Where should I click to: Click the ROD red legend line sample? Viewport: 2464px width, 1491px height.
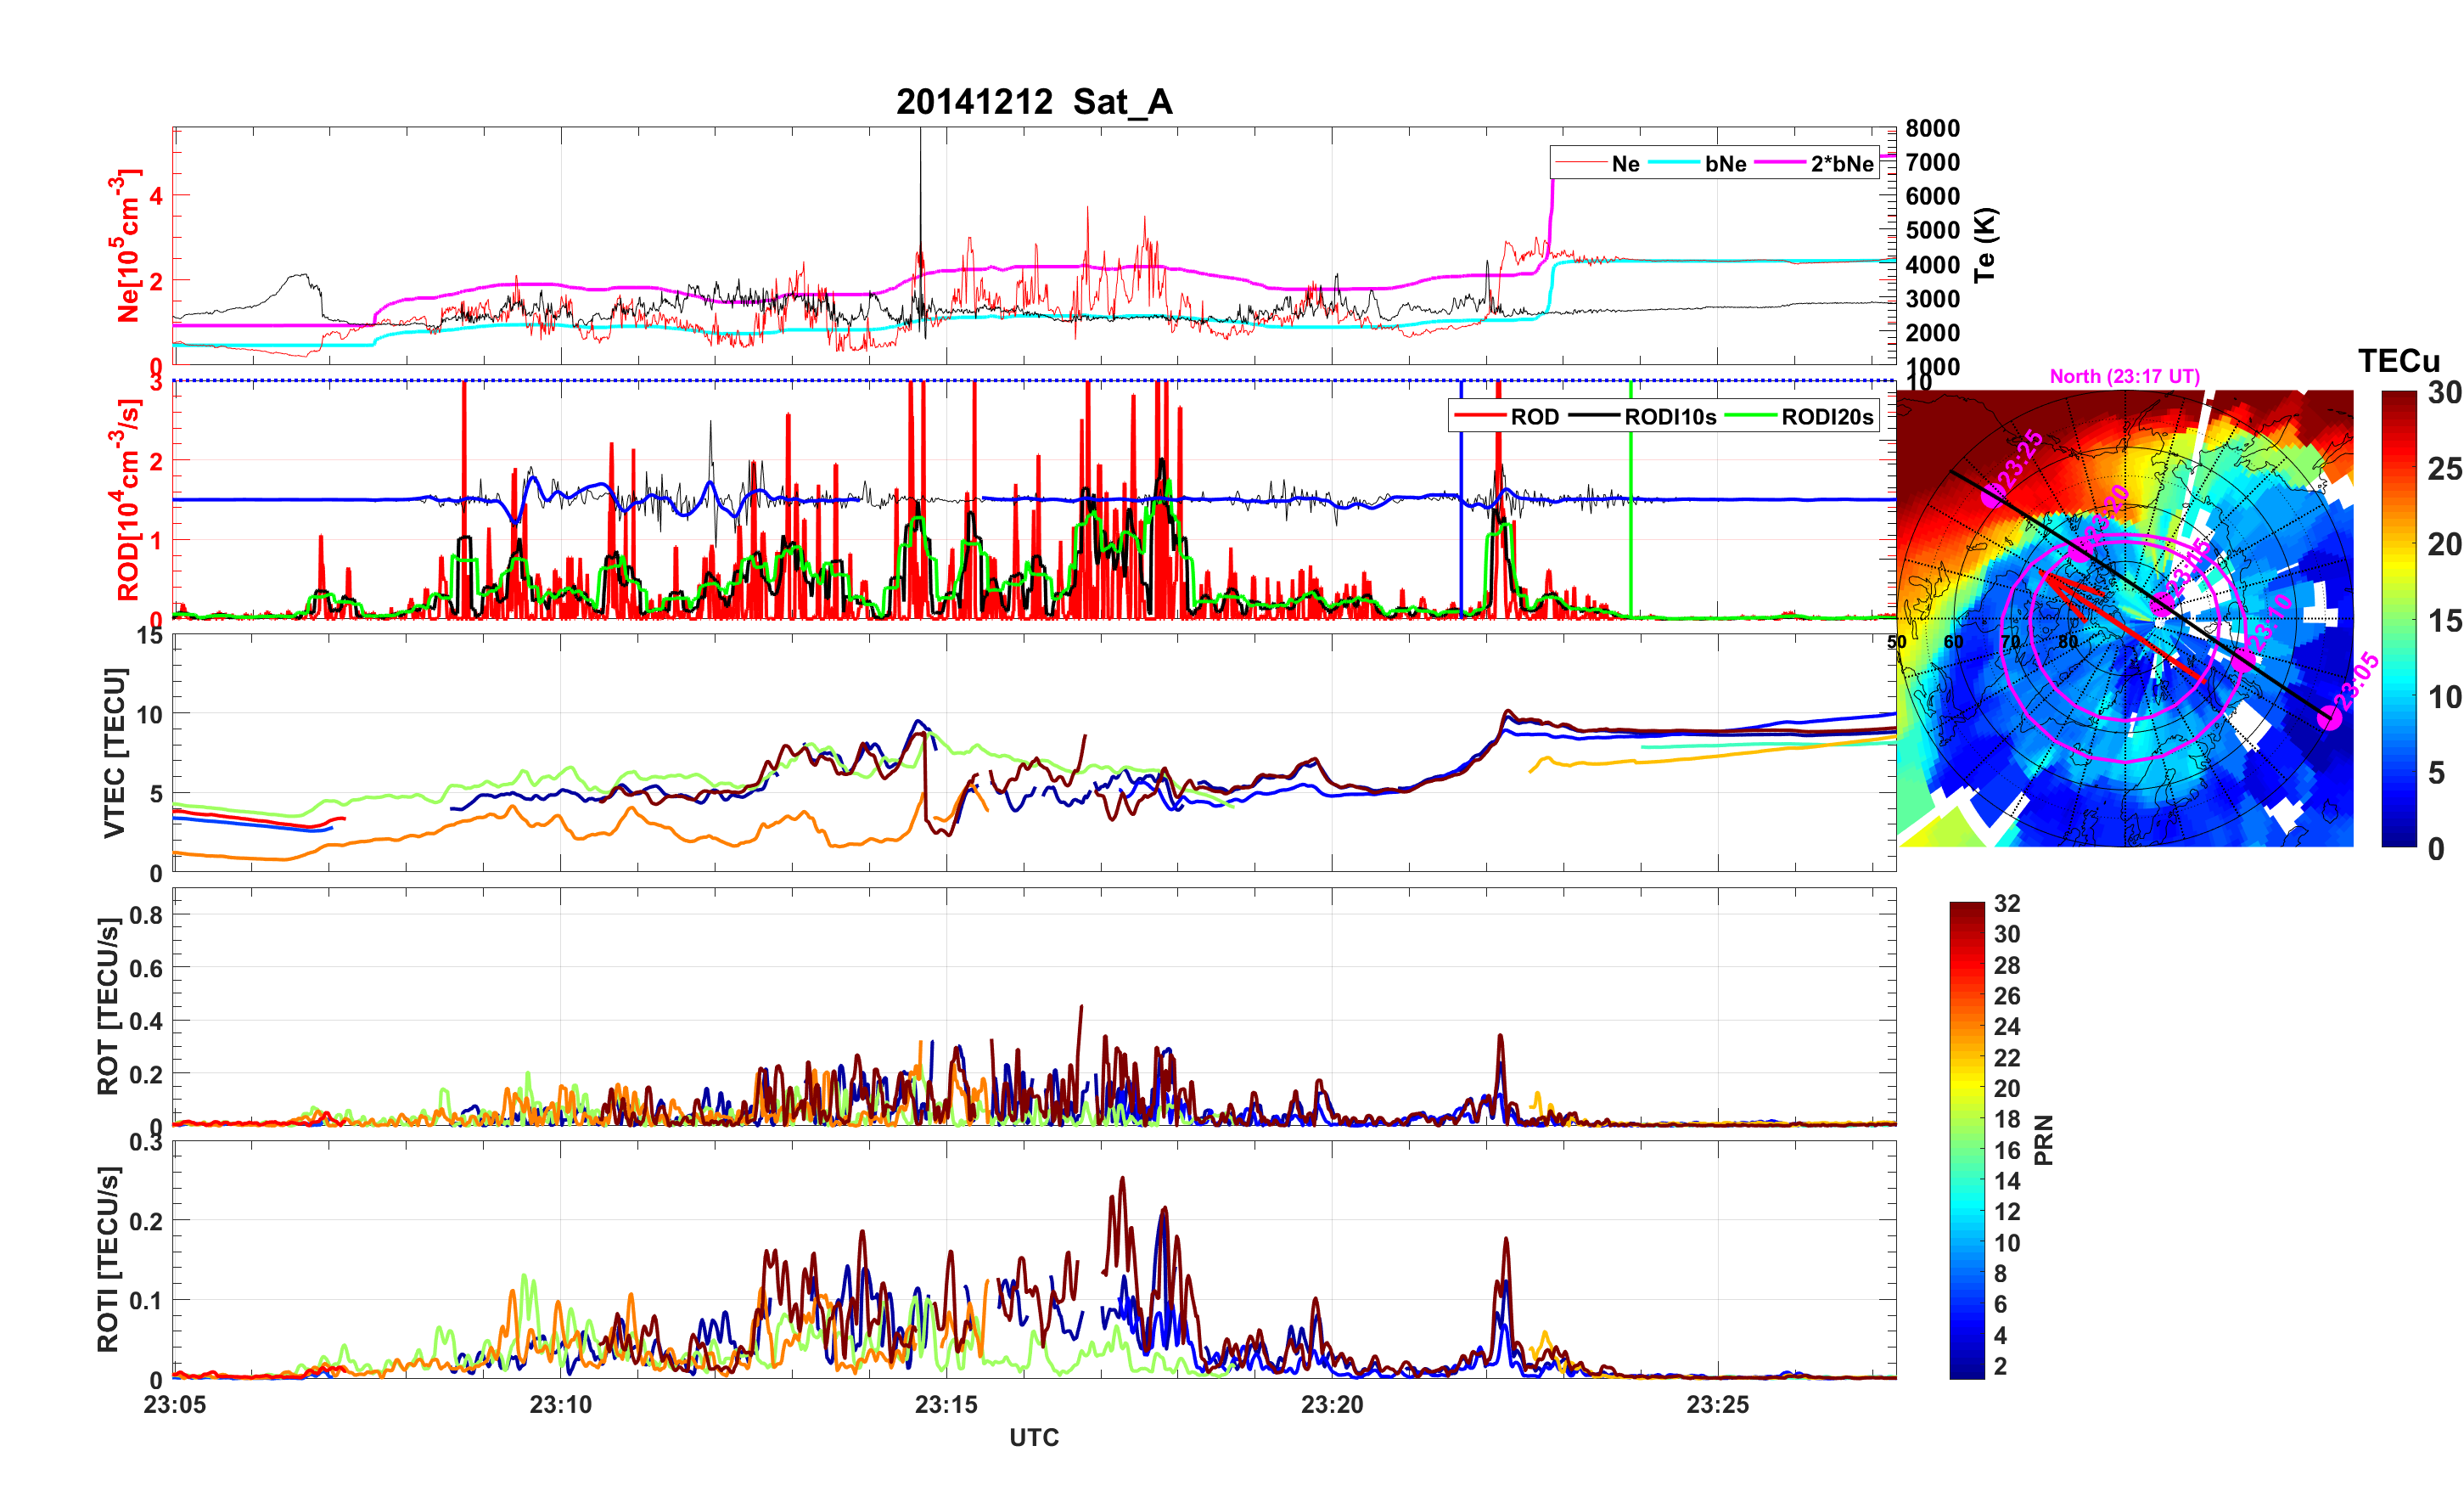click(1480, 417)
